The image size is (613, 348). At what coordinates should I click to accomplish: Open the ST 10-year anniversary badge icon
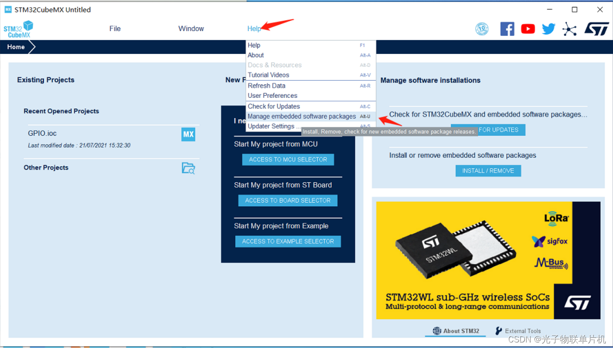(x=482, y=29)
